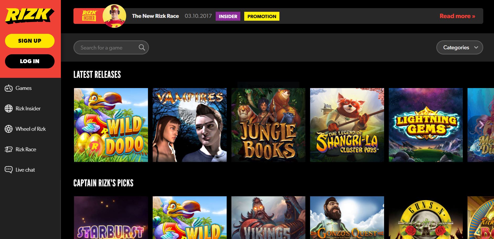494x239 pixels.
Task: Click the Rizk Insider globe icon
Action: [9, 108]
